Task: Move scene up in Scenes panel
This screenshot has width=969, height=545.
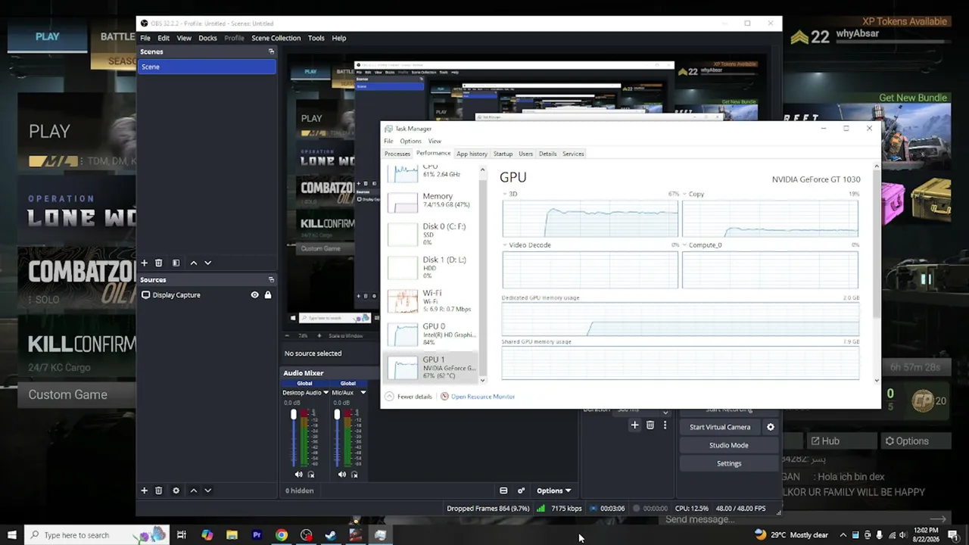Action: [193, 263]
